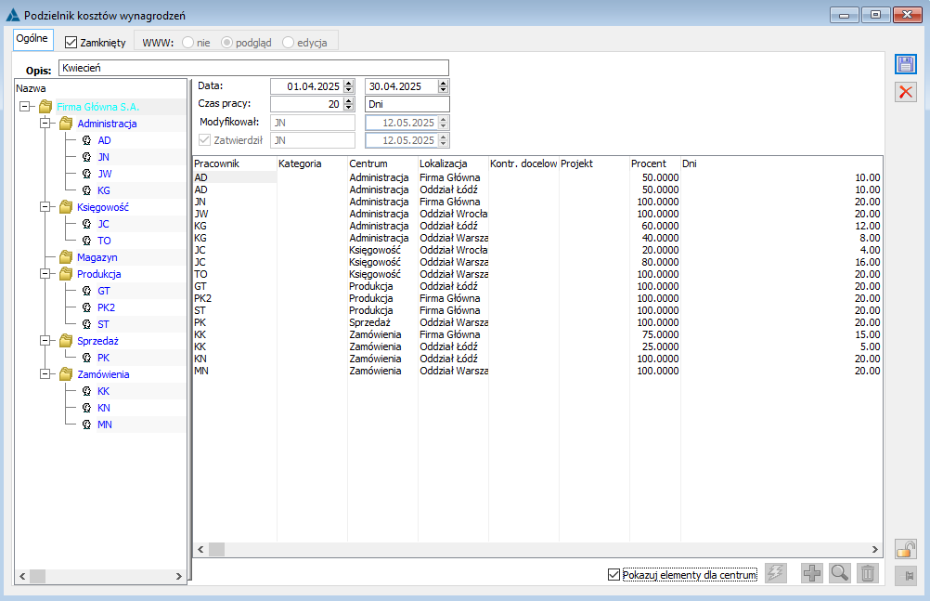Click the Pracownik column header

tap(235, 163)
